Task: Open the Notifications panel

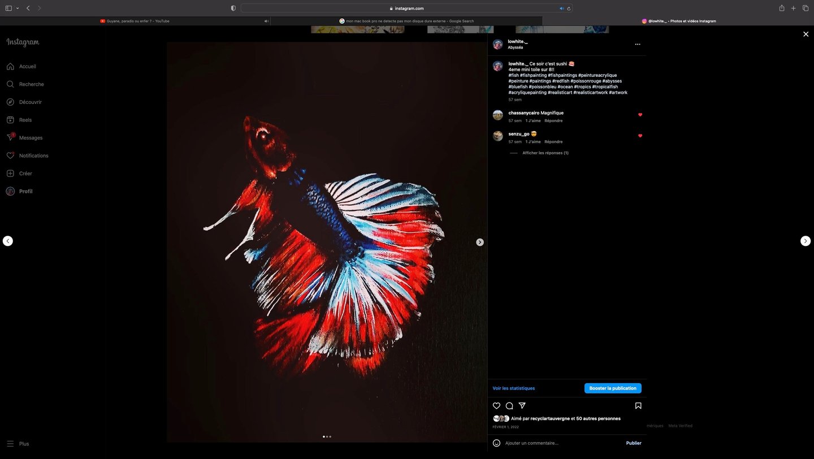Action: (33, 155)
